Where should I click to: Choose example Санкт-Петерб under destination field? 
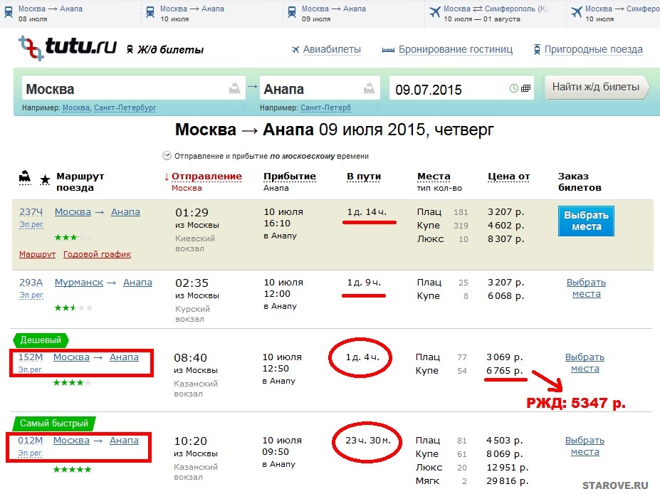(x=325, y=108)
